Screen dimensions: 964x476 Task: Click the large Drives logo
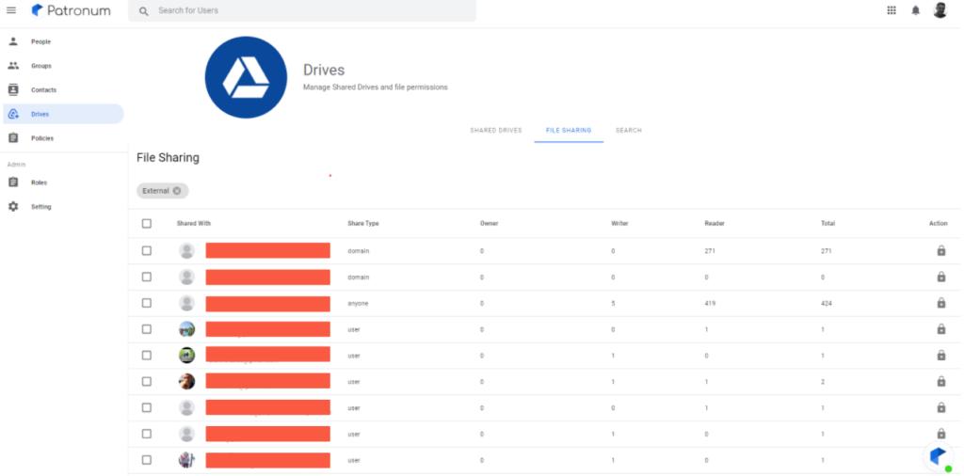coord(246,77)
